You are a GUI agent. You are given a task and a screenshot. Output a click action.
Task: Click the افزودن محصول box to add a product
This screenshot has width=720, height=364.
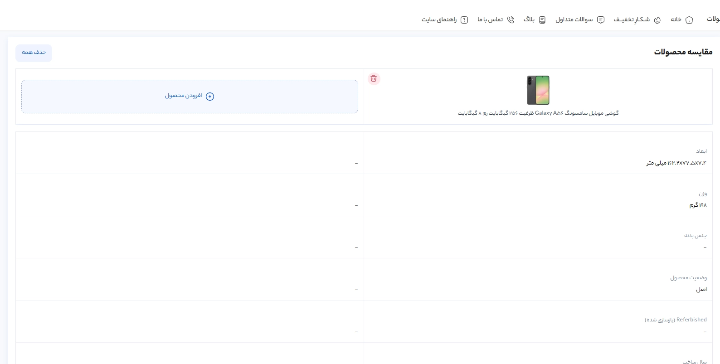[190, 97]
